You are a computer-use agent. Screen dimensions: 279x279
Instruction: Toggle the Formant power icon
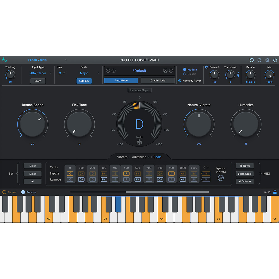(206, 67)
